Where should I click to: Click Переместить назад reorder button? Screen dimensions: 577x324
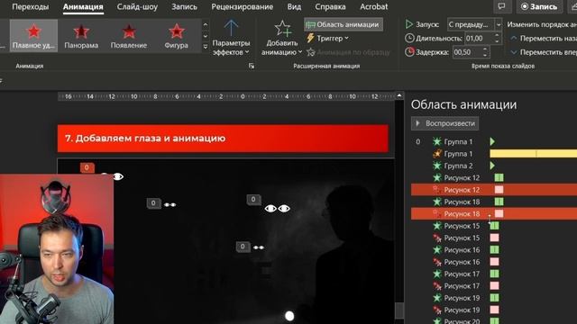pyautogui.click(x=543, y=38)
